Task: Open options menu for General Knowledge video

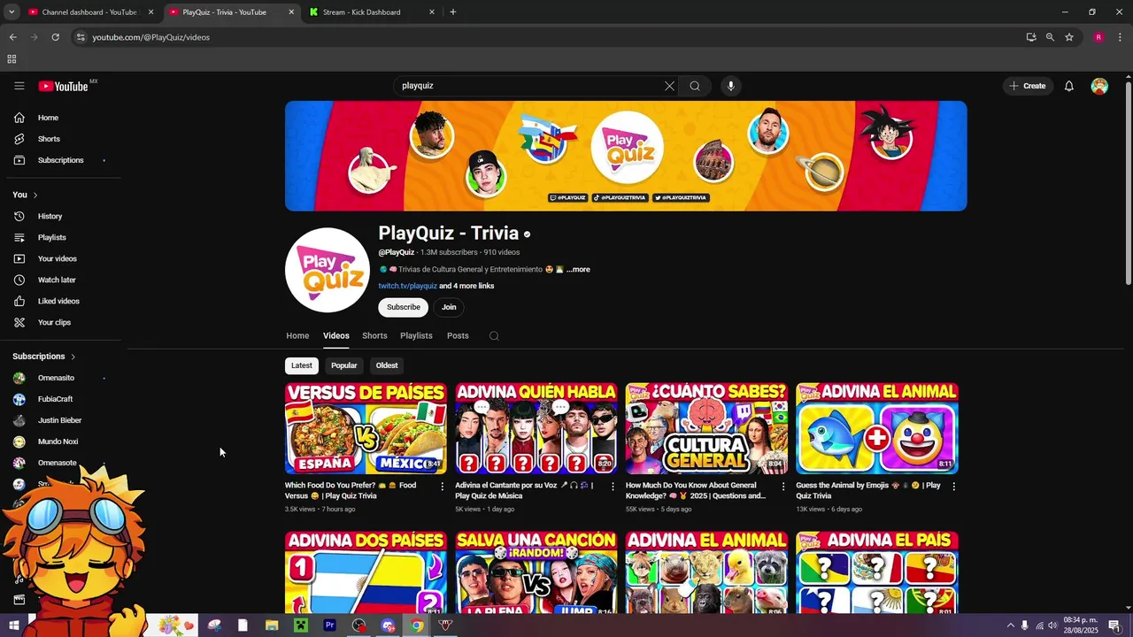Action: pos(783,487)
